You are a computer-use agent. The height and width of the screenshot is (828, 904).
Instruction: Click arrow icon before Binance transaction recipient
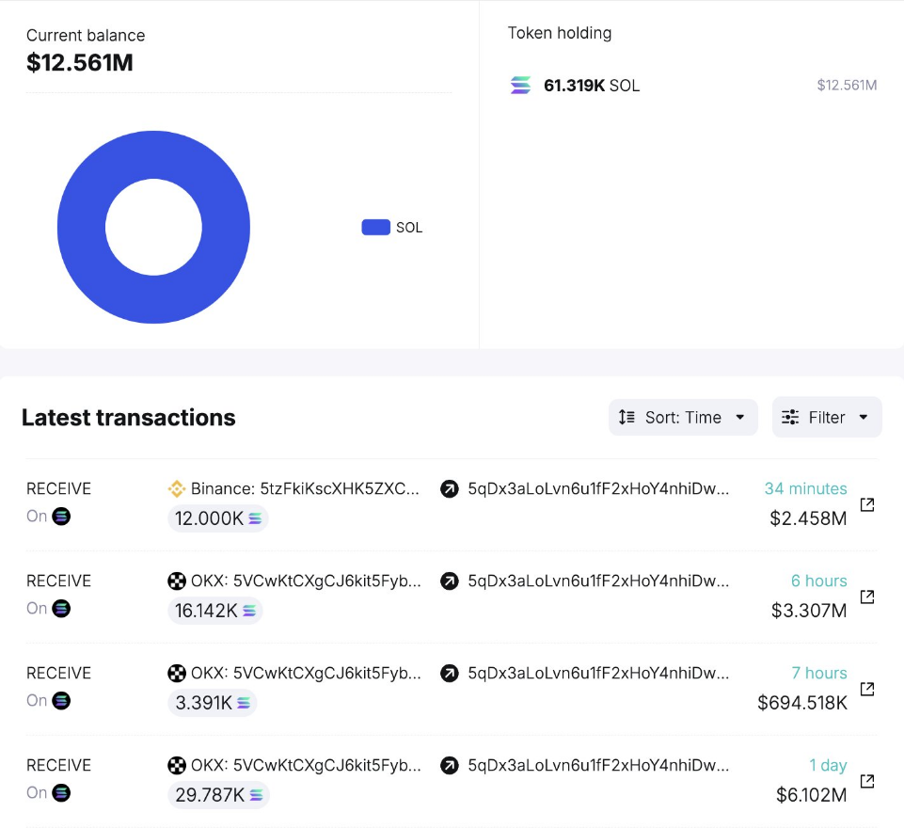pos(450,489)
